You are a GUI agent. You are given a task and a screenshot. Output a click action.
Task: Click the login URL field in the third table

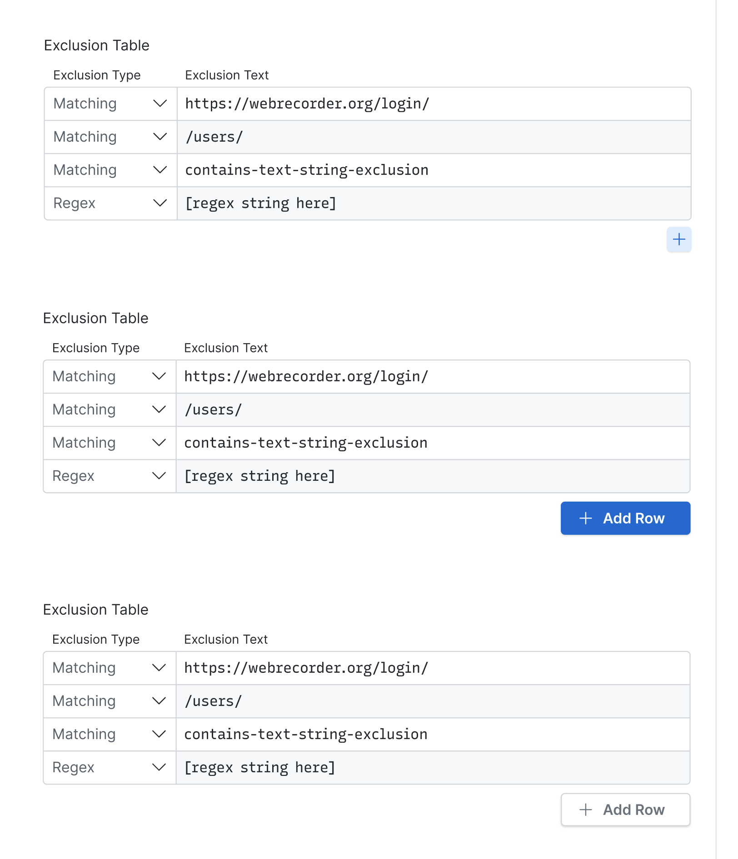coord(409,668)
